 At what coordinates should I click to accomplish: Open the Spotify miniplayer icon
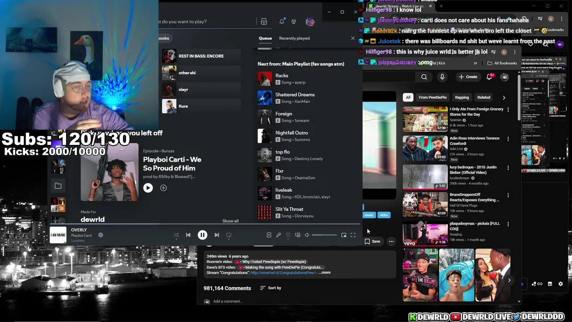(344, 235)
